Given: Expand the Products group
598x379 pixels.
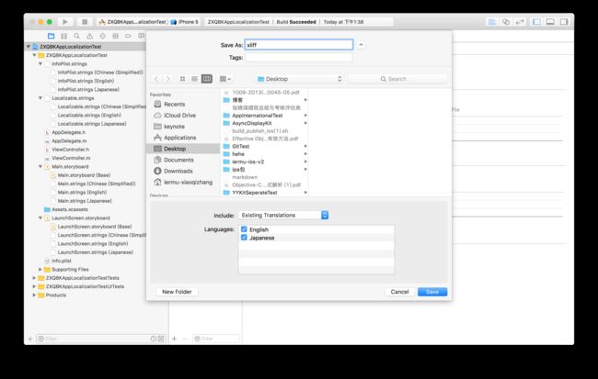Looking at the screenshot, I should 34,295.
